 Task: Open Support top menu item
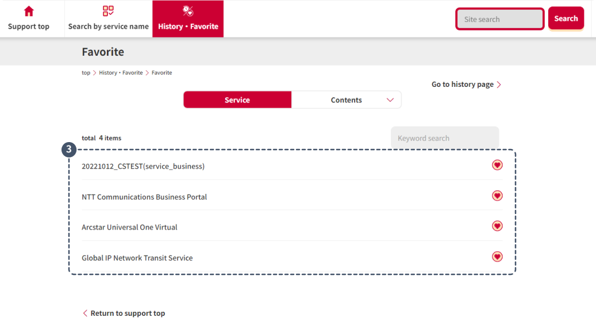point(29,26)
